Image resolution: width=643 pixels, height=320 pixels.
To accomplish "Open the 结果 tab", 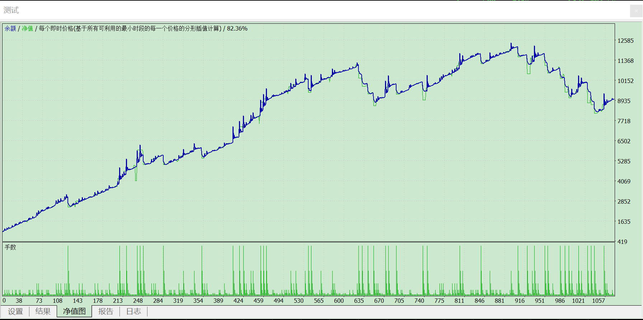I will pyautogui.click(x=43, y=311).
